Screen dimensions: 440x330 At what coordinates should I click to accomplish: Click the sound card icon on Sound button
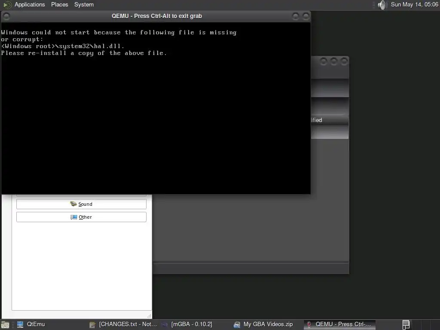click(x=73, y=204)
